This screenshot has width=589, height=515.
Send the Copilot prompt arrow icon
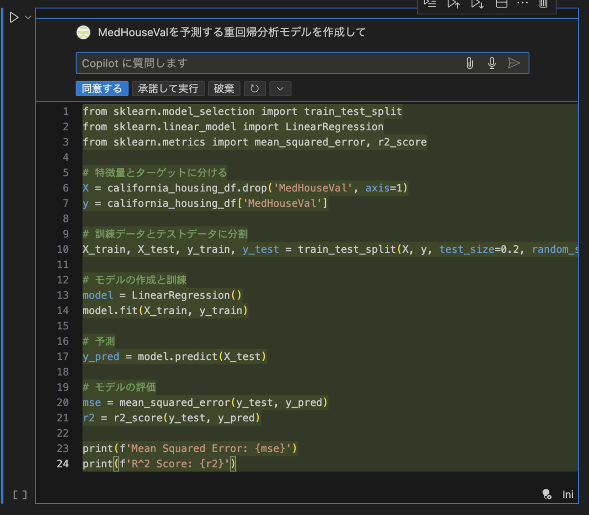(514, 63)
